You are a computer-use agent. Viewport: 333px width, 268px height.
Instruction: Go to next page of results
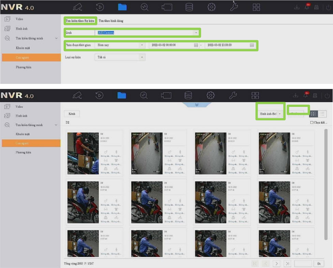(276, 263)
